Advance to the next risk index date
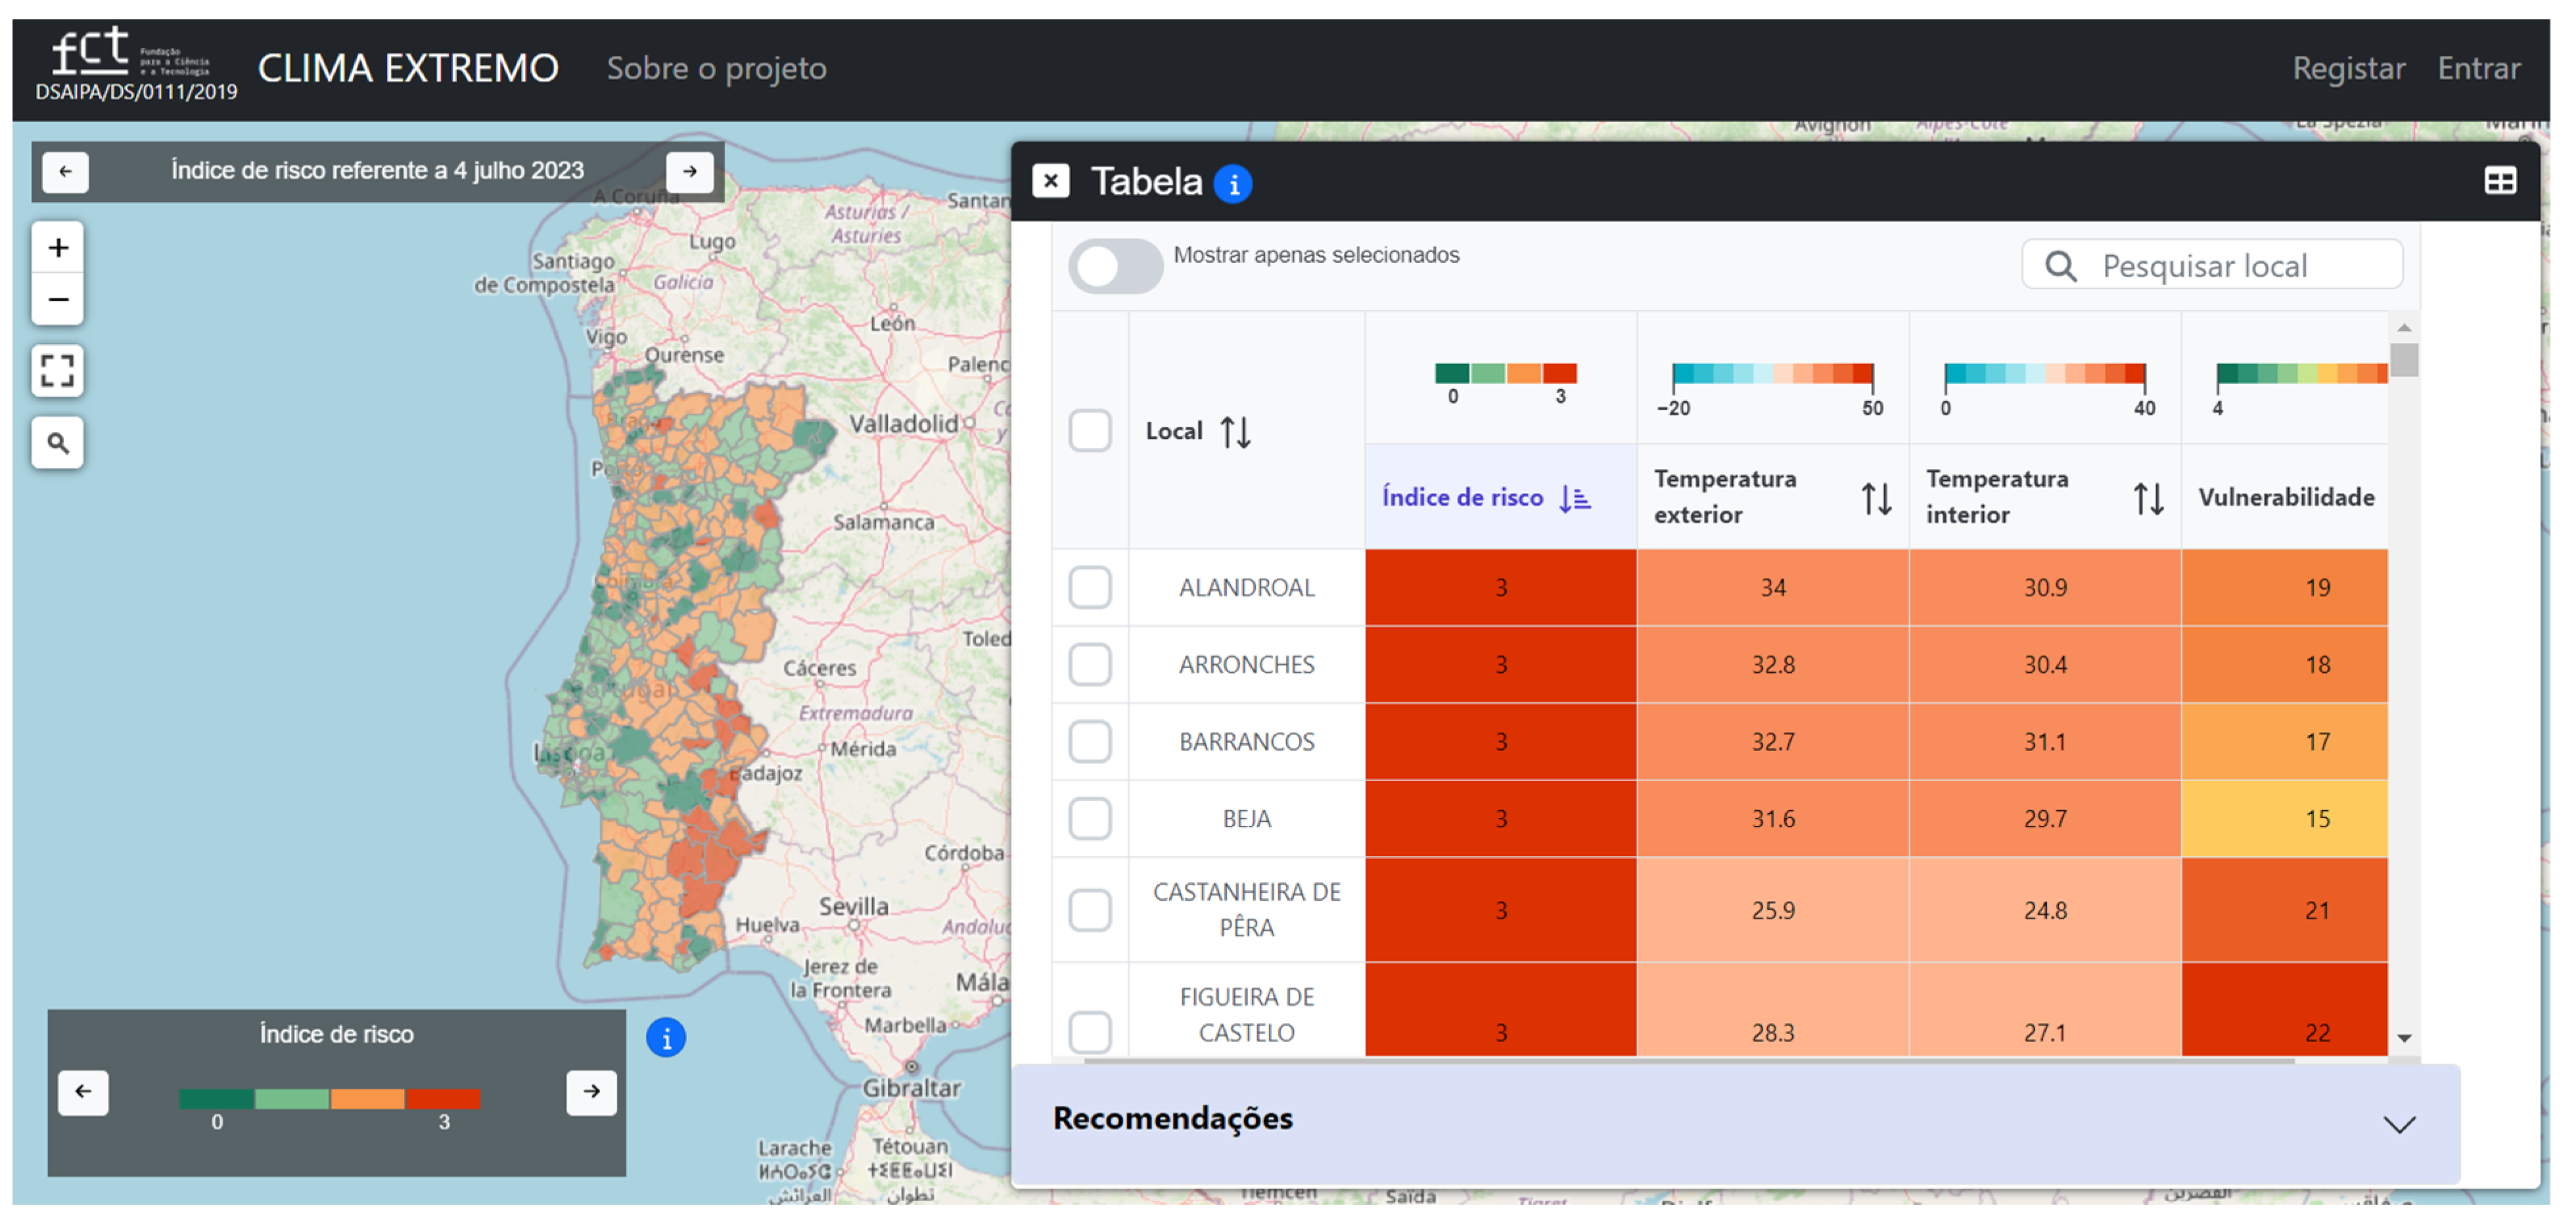This screenshot has width=2576, height=1226. coord(689,171)
